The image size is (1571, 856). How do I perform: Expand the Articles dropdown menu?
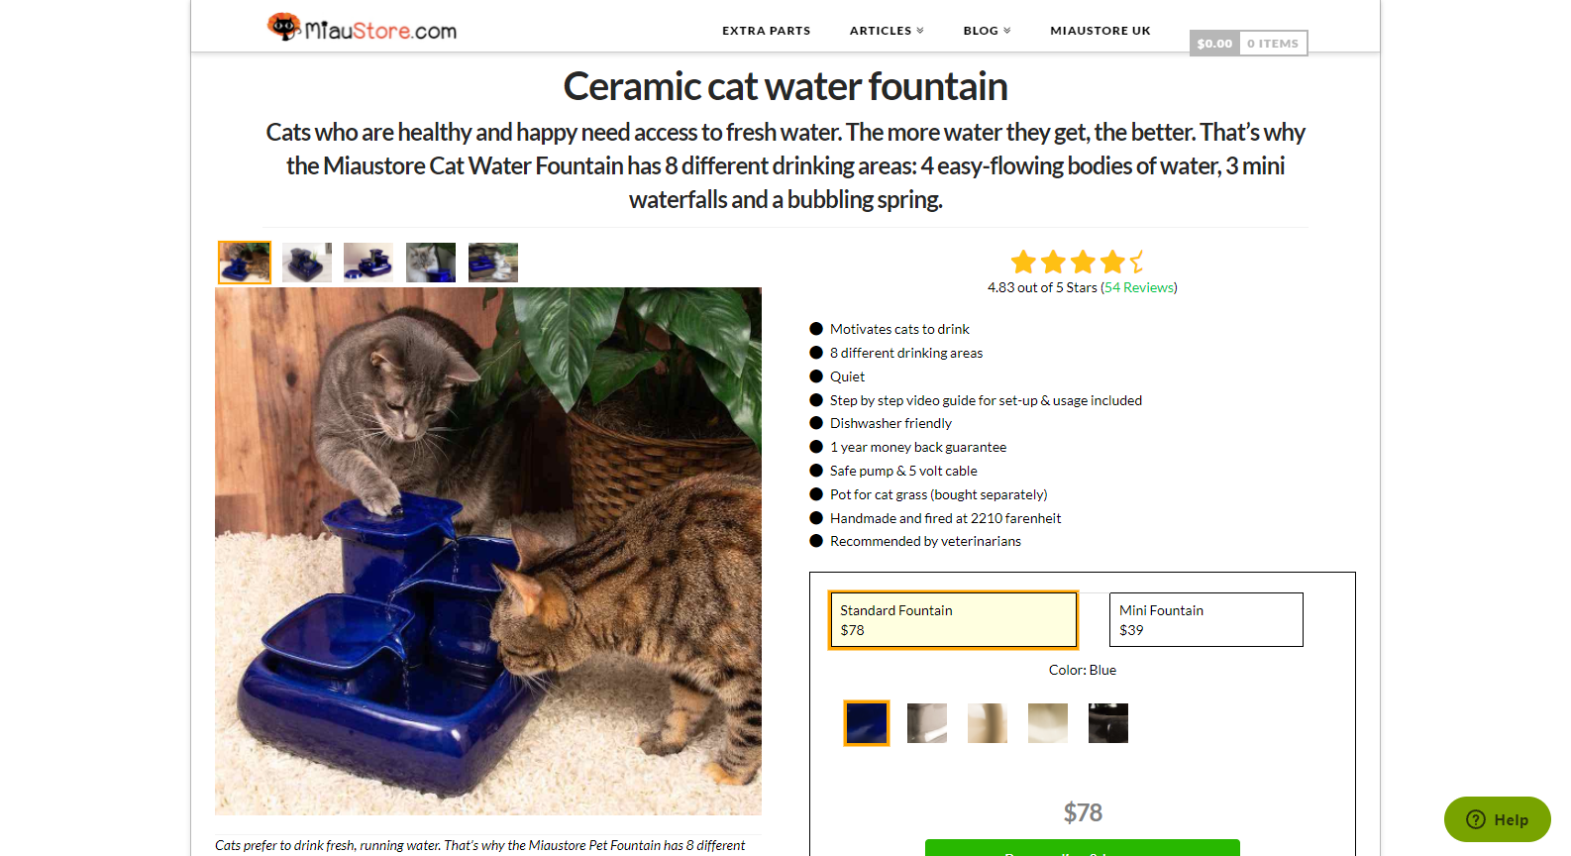tap(886, 31)
